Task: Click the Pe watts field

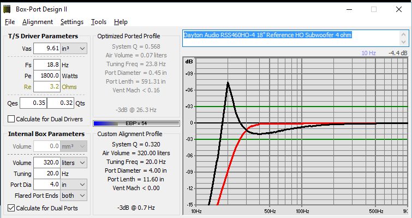Action: pos(47,76)
